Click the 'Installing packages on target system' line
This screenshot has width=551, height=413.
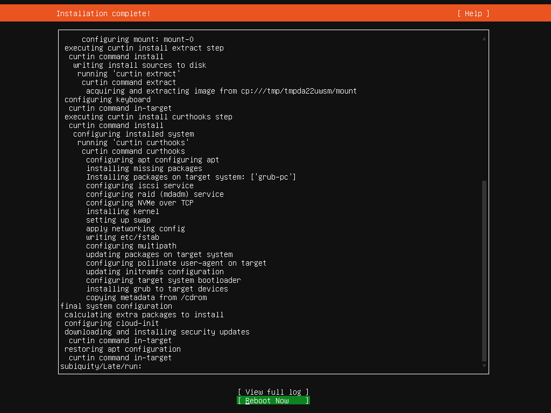point(191,177)
